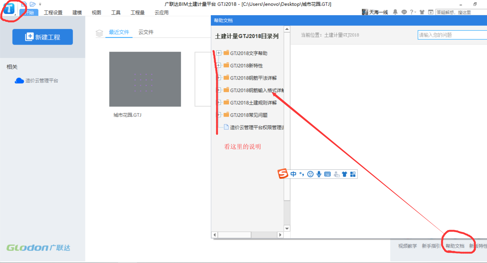Click the 天海一线 user avatar
This screenshot has width=487, height=263.
click(365, 12)
